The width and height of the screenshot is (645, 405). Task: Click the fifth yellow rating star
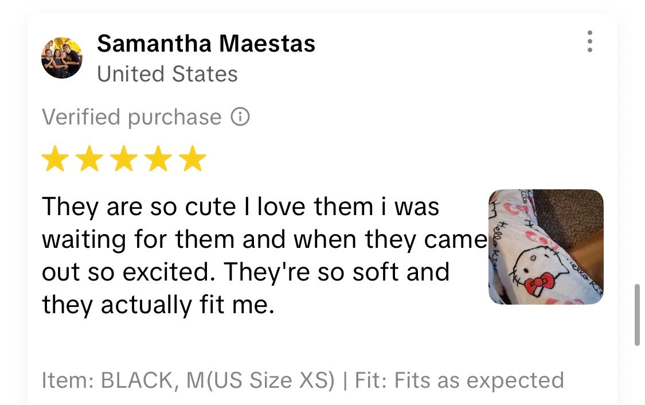(193, 159)
